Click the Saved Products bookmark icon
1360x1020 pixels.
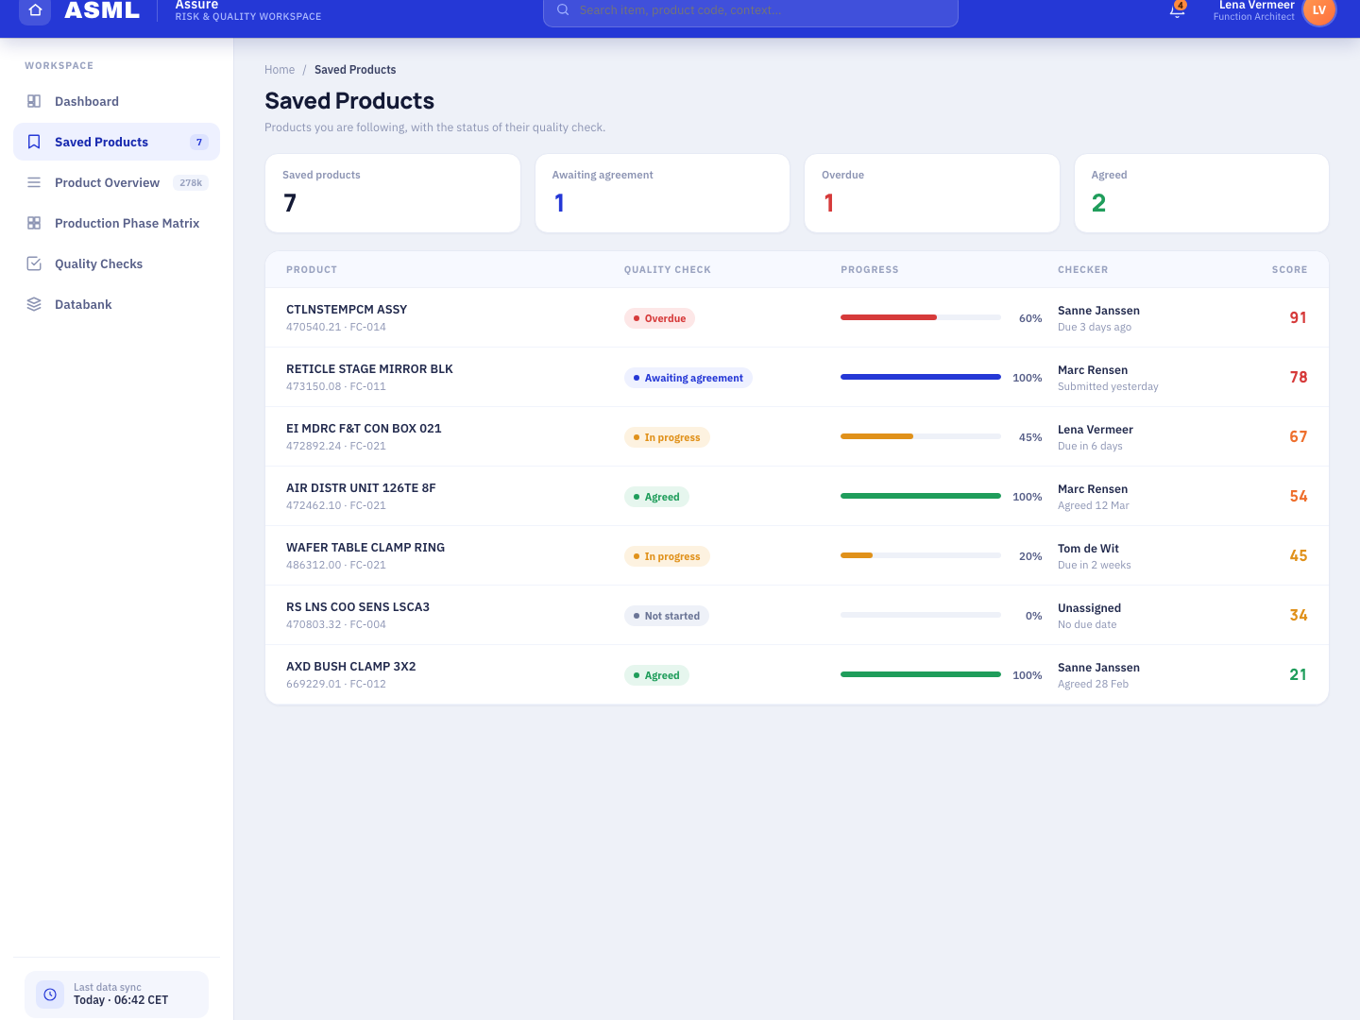(34, 142)
